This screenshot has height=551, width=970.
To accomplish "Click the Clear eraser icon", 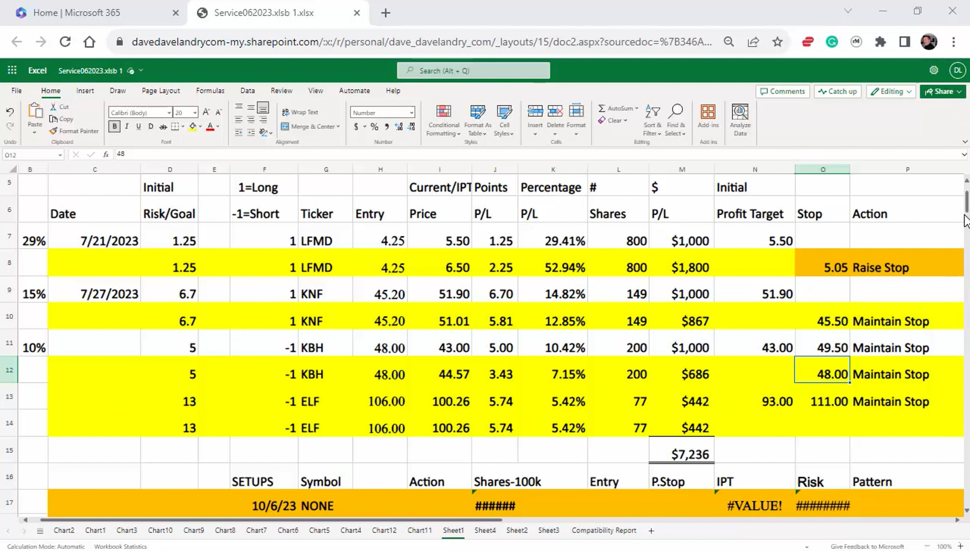I will (602, 120).
